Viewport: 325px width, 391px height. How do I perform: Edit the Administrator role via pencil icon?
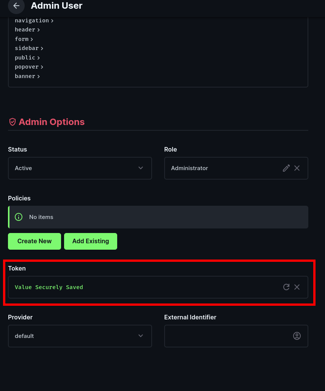click(x=286, y=168)
